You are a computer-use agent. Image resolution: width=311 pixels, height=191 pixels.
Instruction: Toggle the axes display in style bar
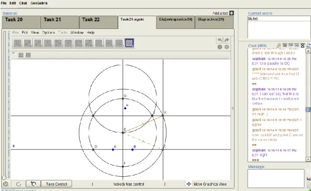pos(21,55)
